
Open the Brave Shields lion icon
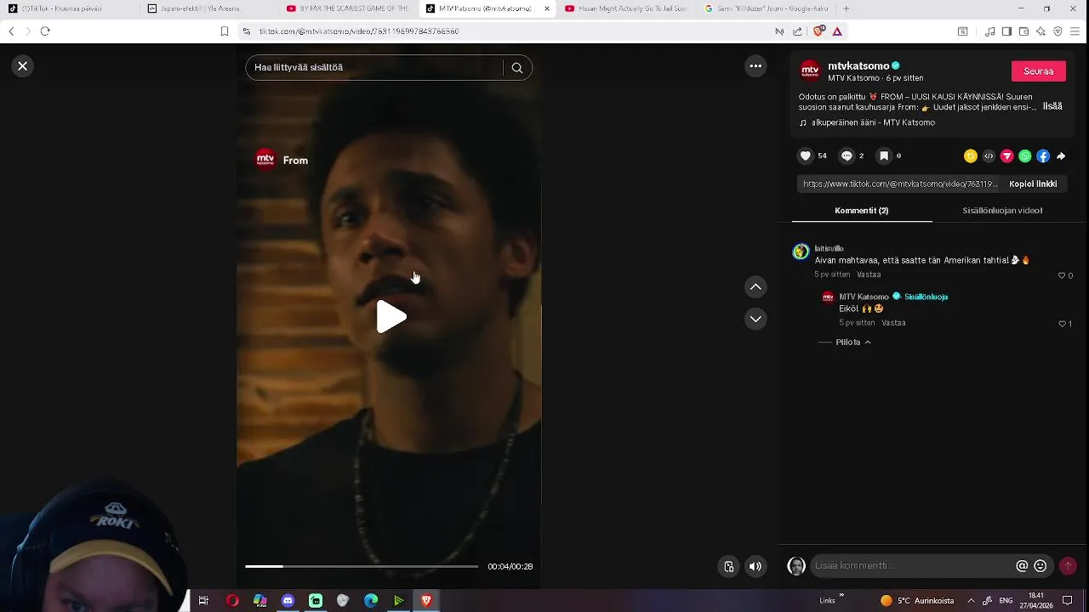pyautogui.click(x=818, y=31)
